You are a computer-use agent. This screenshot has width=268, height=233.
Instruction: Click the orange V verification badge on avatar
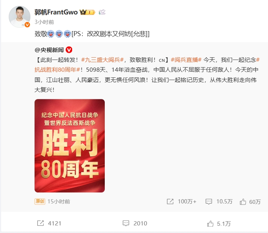[27, 25]
